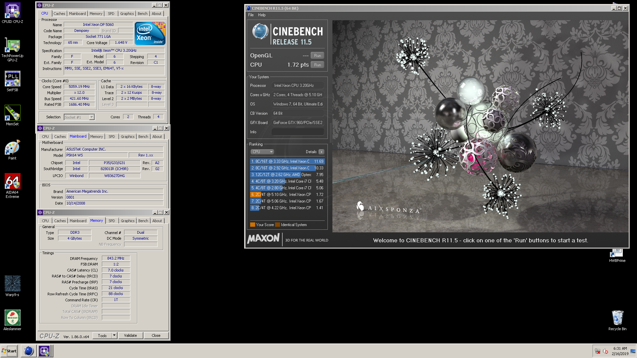Click title bar icon of top CPU-Z window
This screenshot has height=358, width=637.
(x=39, y=5)
